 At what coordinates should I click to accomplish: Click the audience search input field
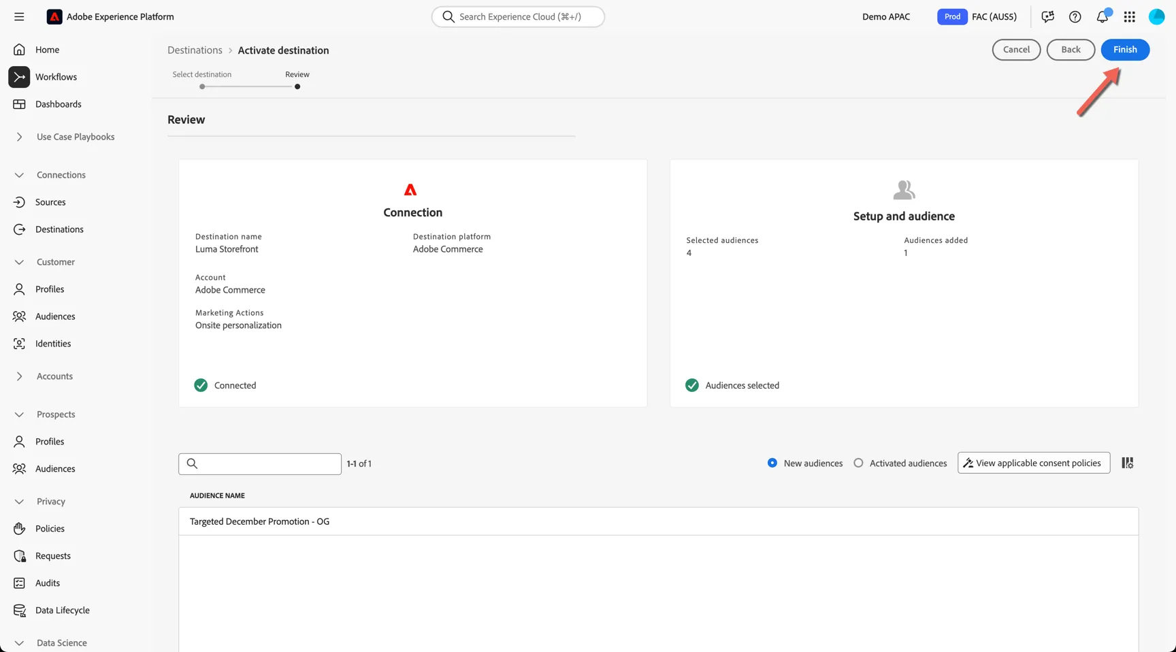tap(260, 463)
